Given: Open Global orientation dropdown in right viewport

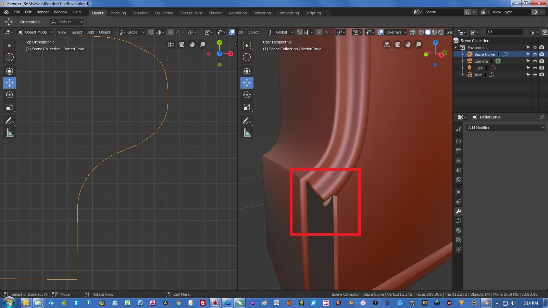Looking at the screenshot, I should (x=281, y=32).
